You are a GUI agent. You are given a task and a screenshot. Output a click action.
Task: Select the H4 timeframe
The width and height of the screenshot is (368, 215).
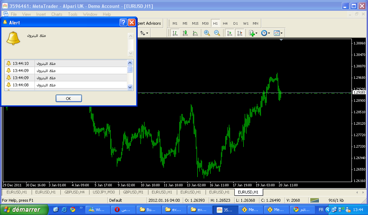225,23
